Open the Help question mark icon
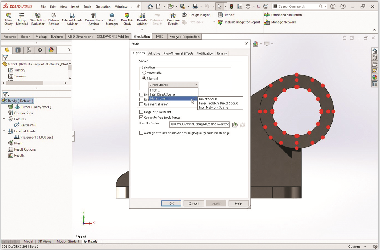This screenshot has width=380, height=250. pos(343,7)
